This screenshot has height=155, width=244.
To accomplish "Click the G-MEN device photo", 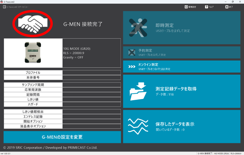I will point(33,53).
